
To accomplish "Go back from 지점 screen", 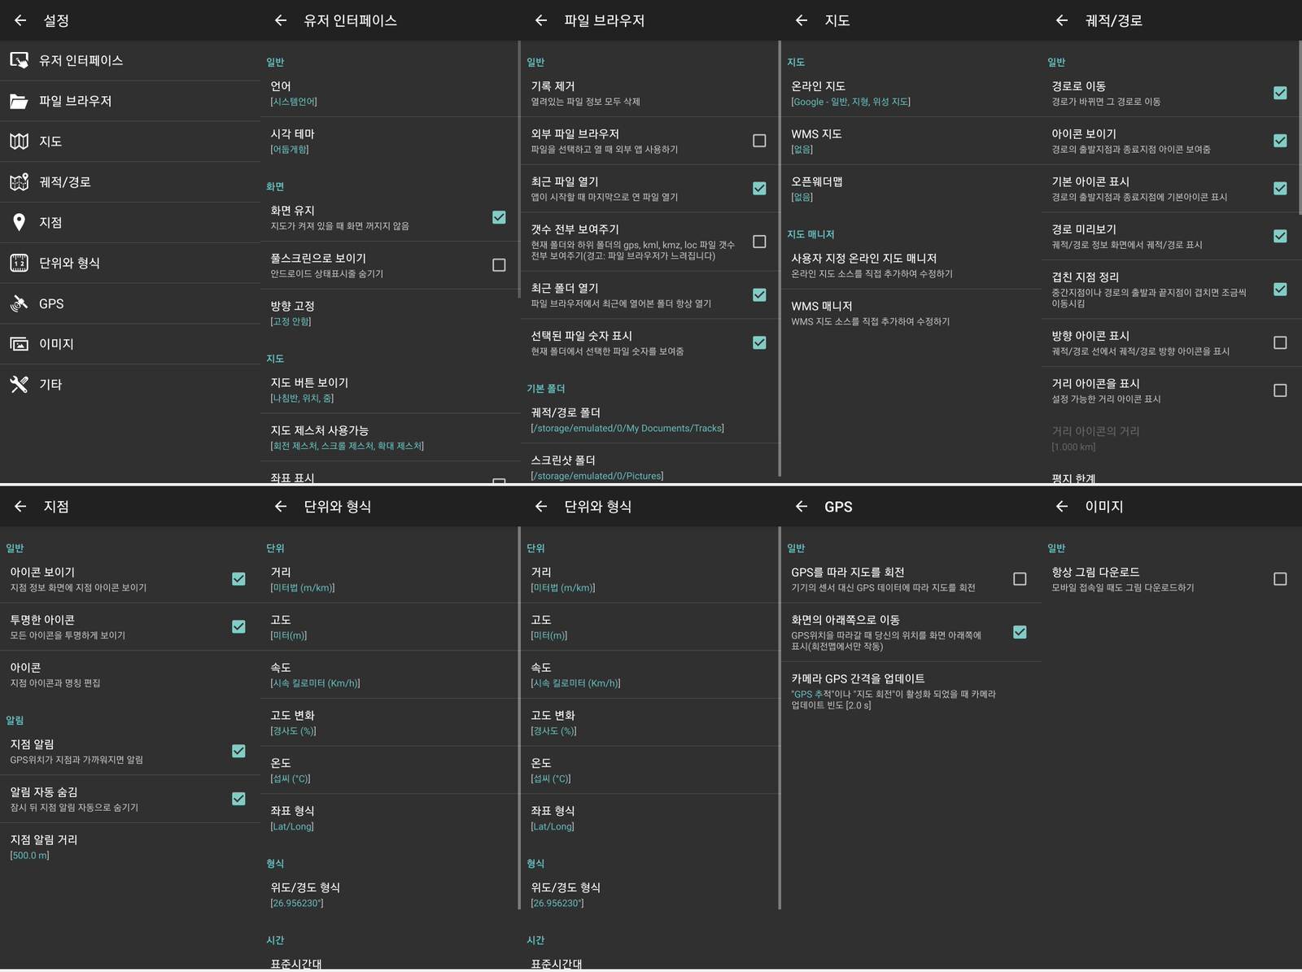I will [20, 506].
